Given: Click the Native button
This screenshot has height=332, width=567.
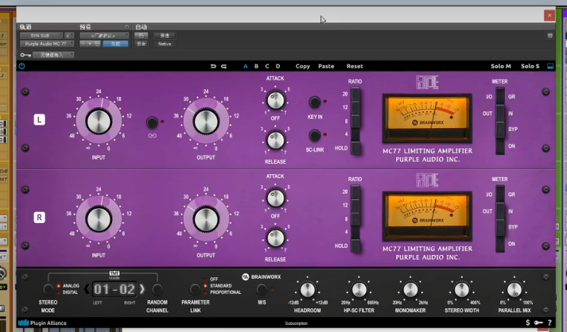Looking at the screenshot, I should (164, 44).
